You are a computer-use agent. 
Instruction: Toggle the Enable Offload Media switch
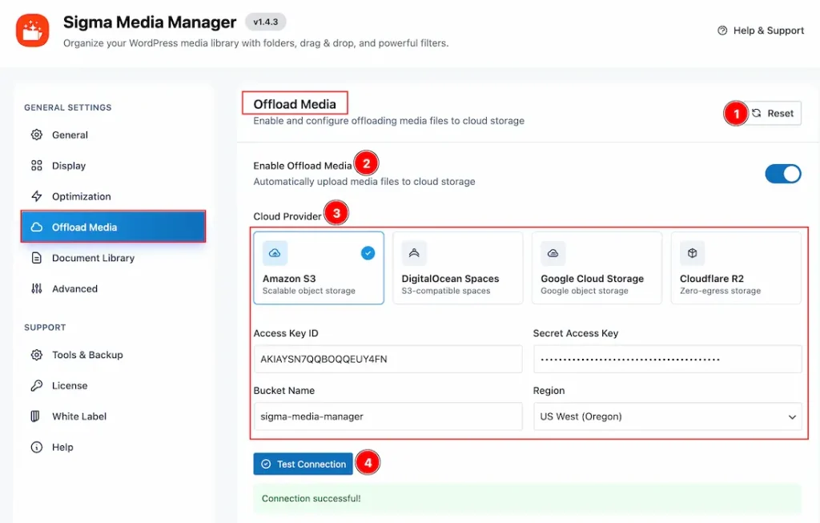pyautogui.click(x=783, y=174)
